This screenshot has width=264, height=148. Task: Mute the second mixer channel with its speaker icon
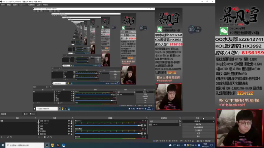pyautogui.click(x=142, y=134)
